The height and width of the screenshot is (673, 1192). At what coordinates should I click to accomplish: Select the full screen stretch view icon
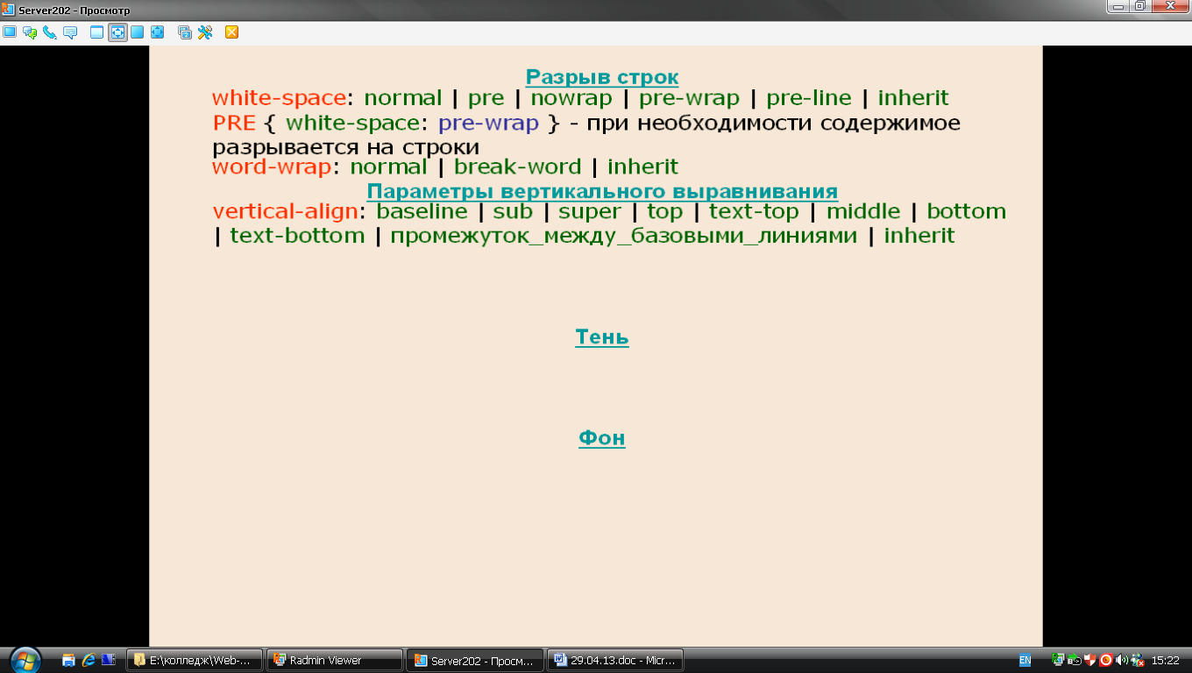point(158,32)
